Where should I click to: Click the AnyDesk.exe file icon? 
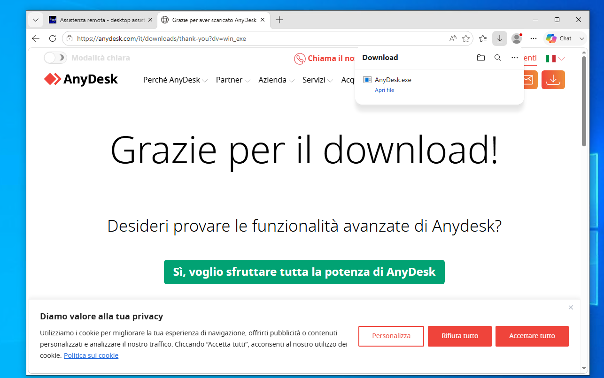point(367,80)
